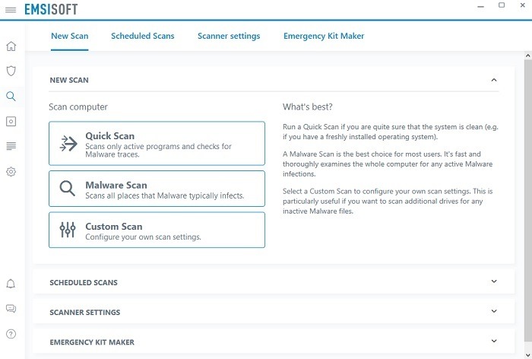The width and height of the screenshot is (532, 359).
Task: Click the "Scan computer" label
Action: click(x=78, y=107)
